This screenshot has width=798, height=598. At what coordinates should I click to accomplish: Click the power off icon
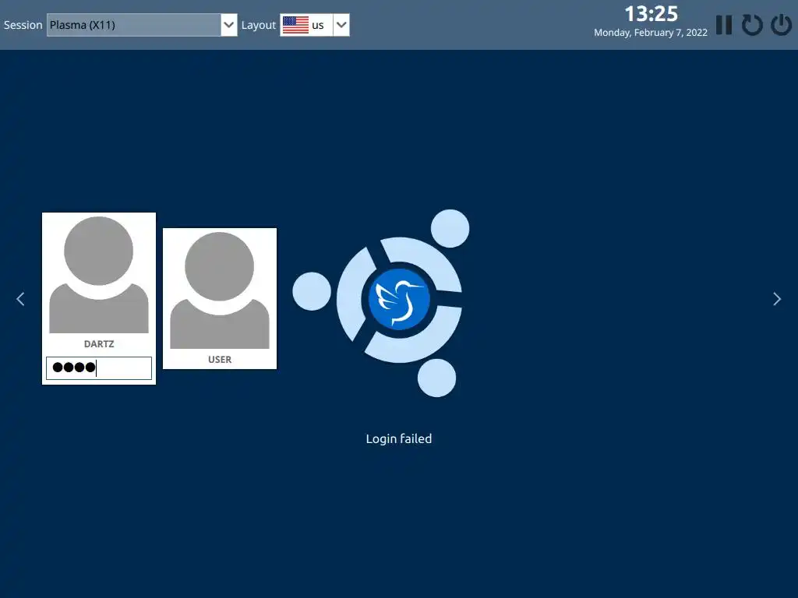[781, 25]
